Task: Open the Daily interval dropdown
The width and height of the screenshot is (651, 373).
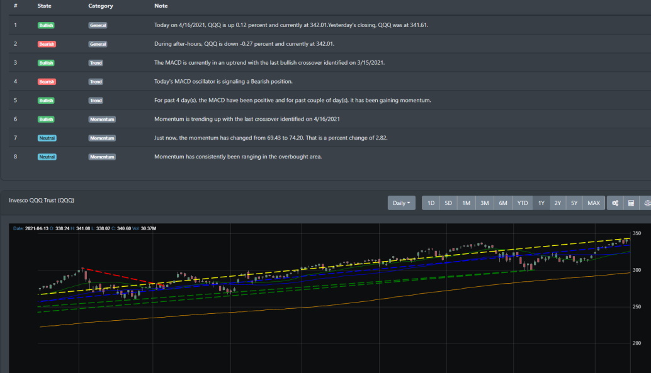Action: click(401, 203)
